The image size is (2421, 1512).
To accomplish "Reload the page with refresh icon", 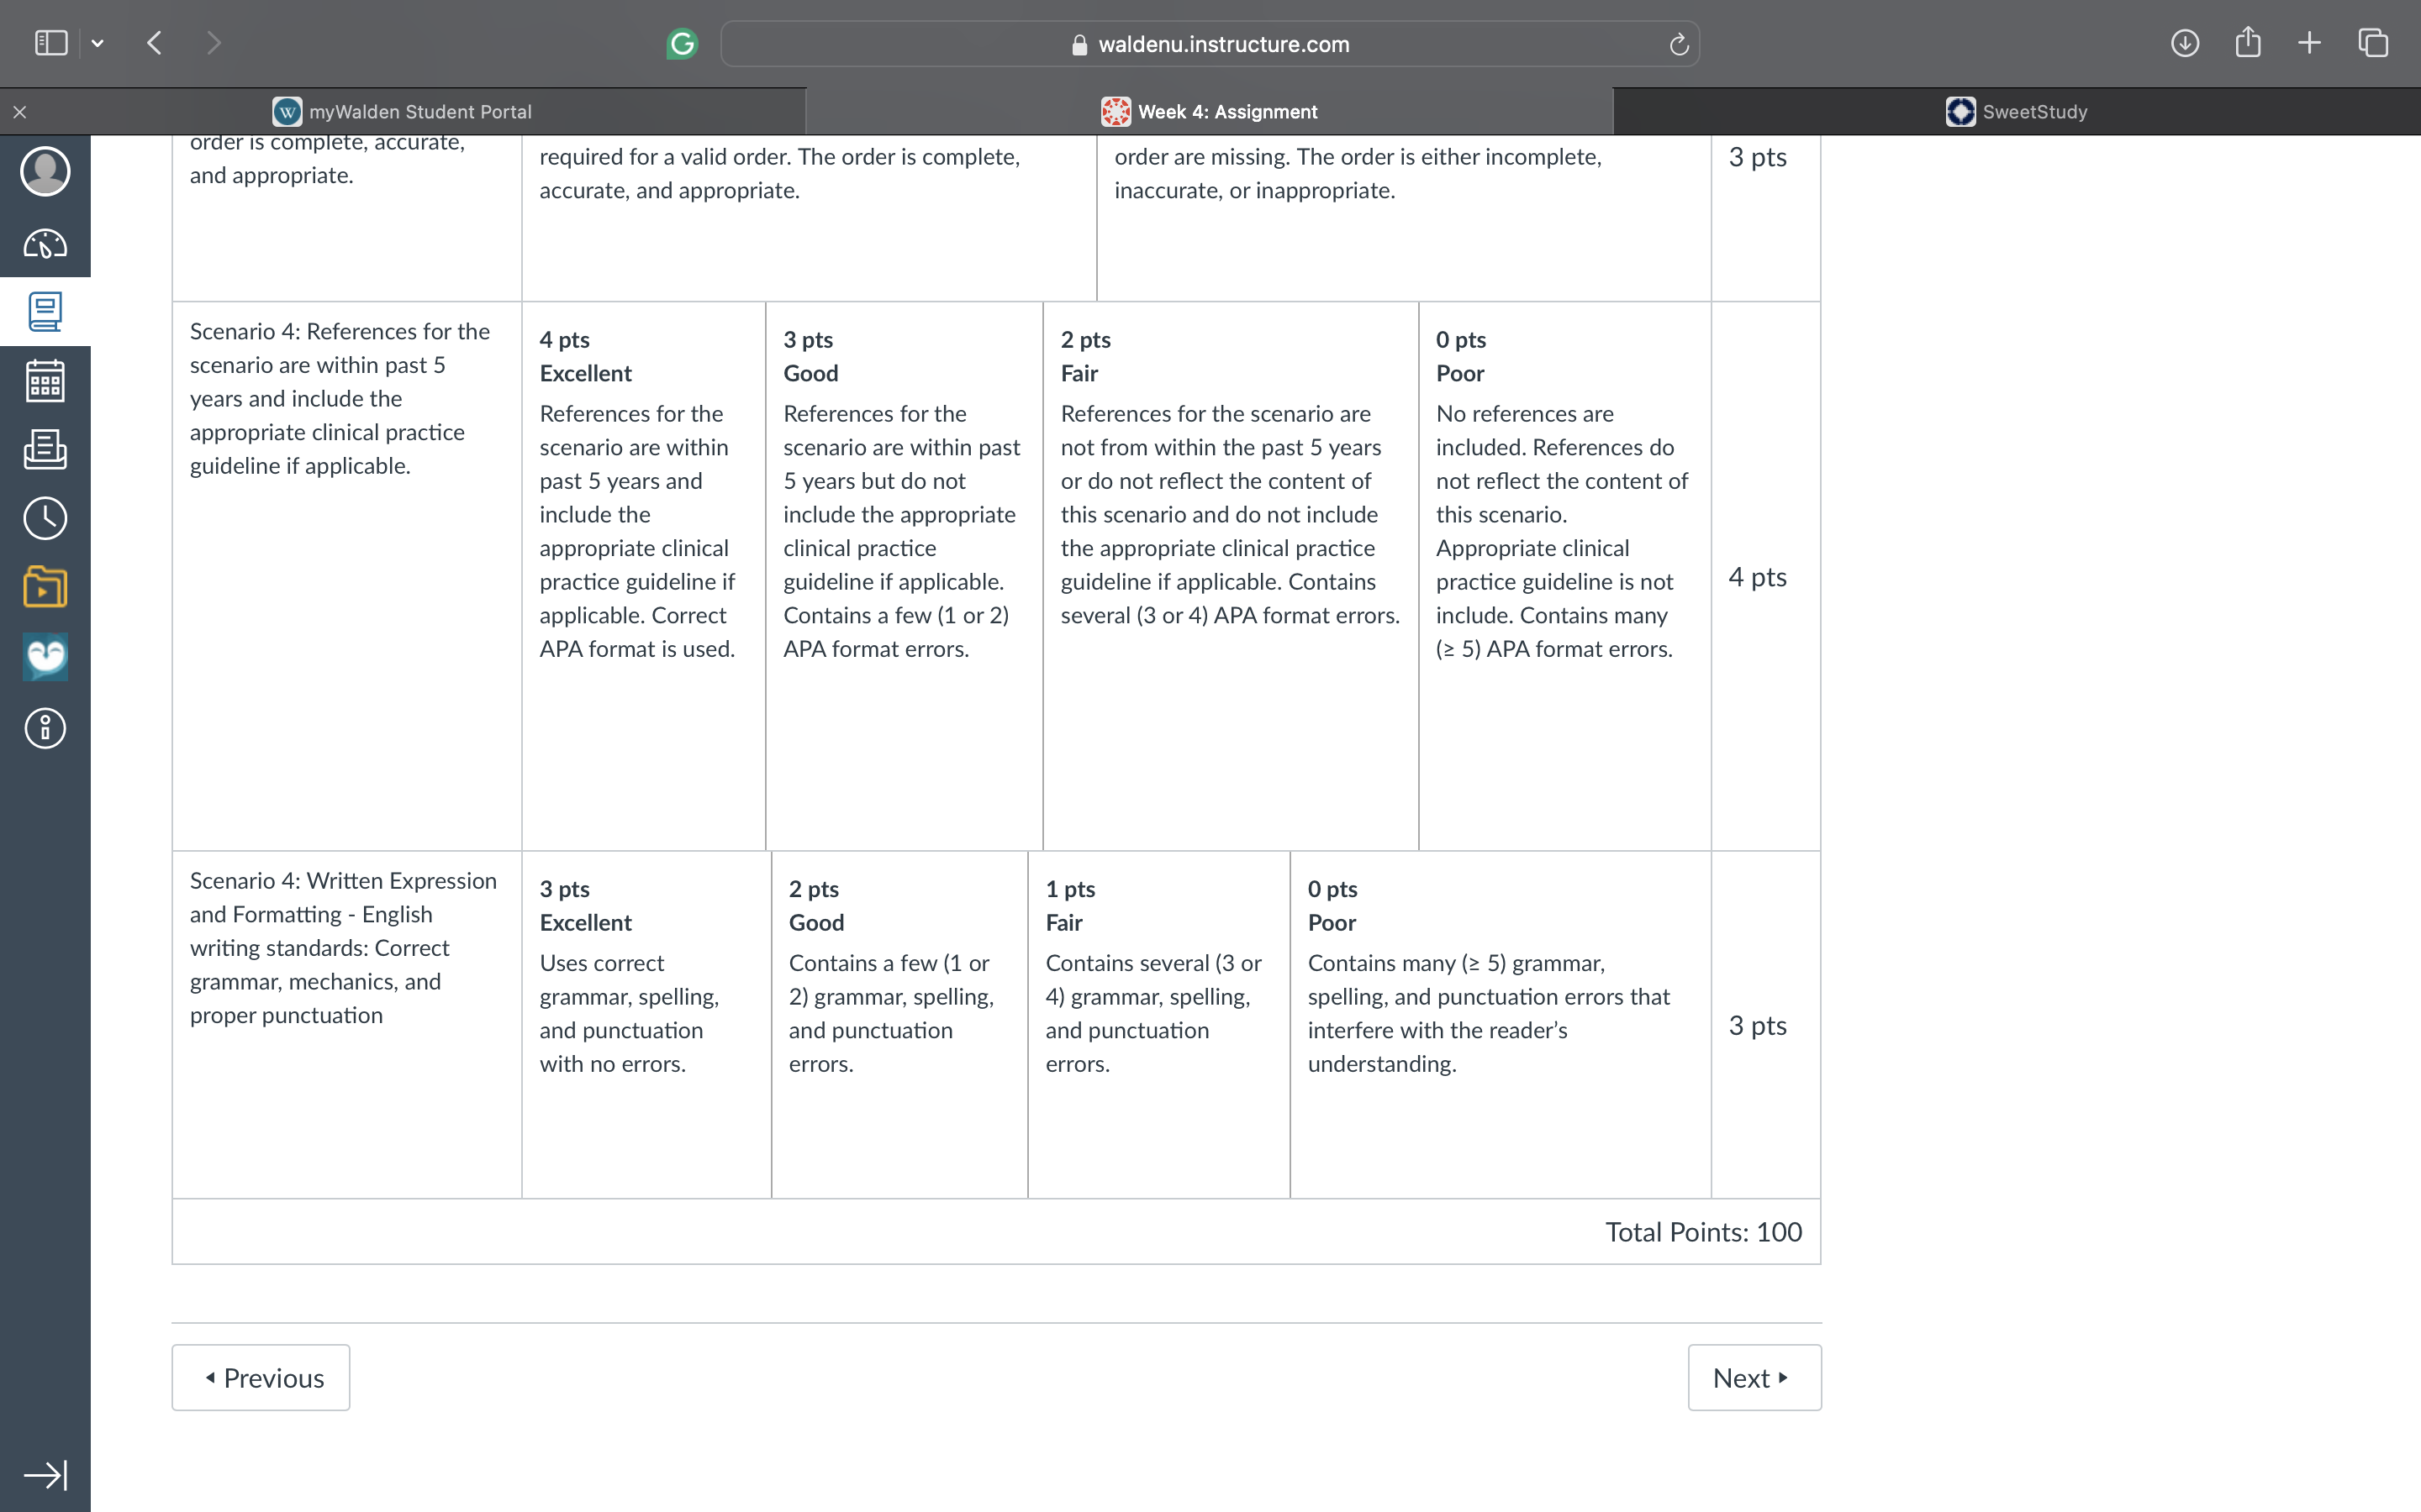I will point(1679,44).
